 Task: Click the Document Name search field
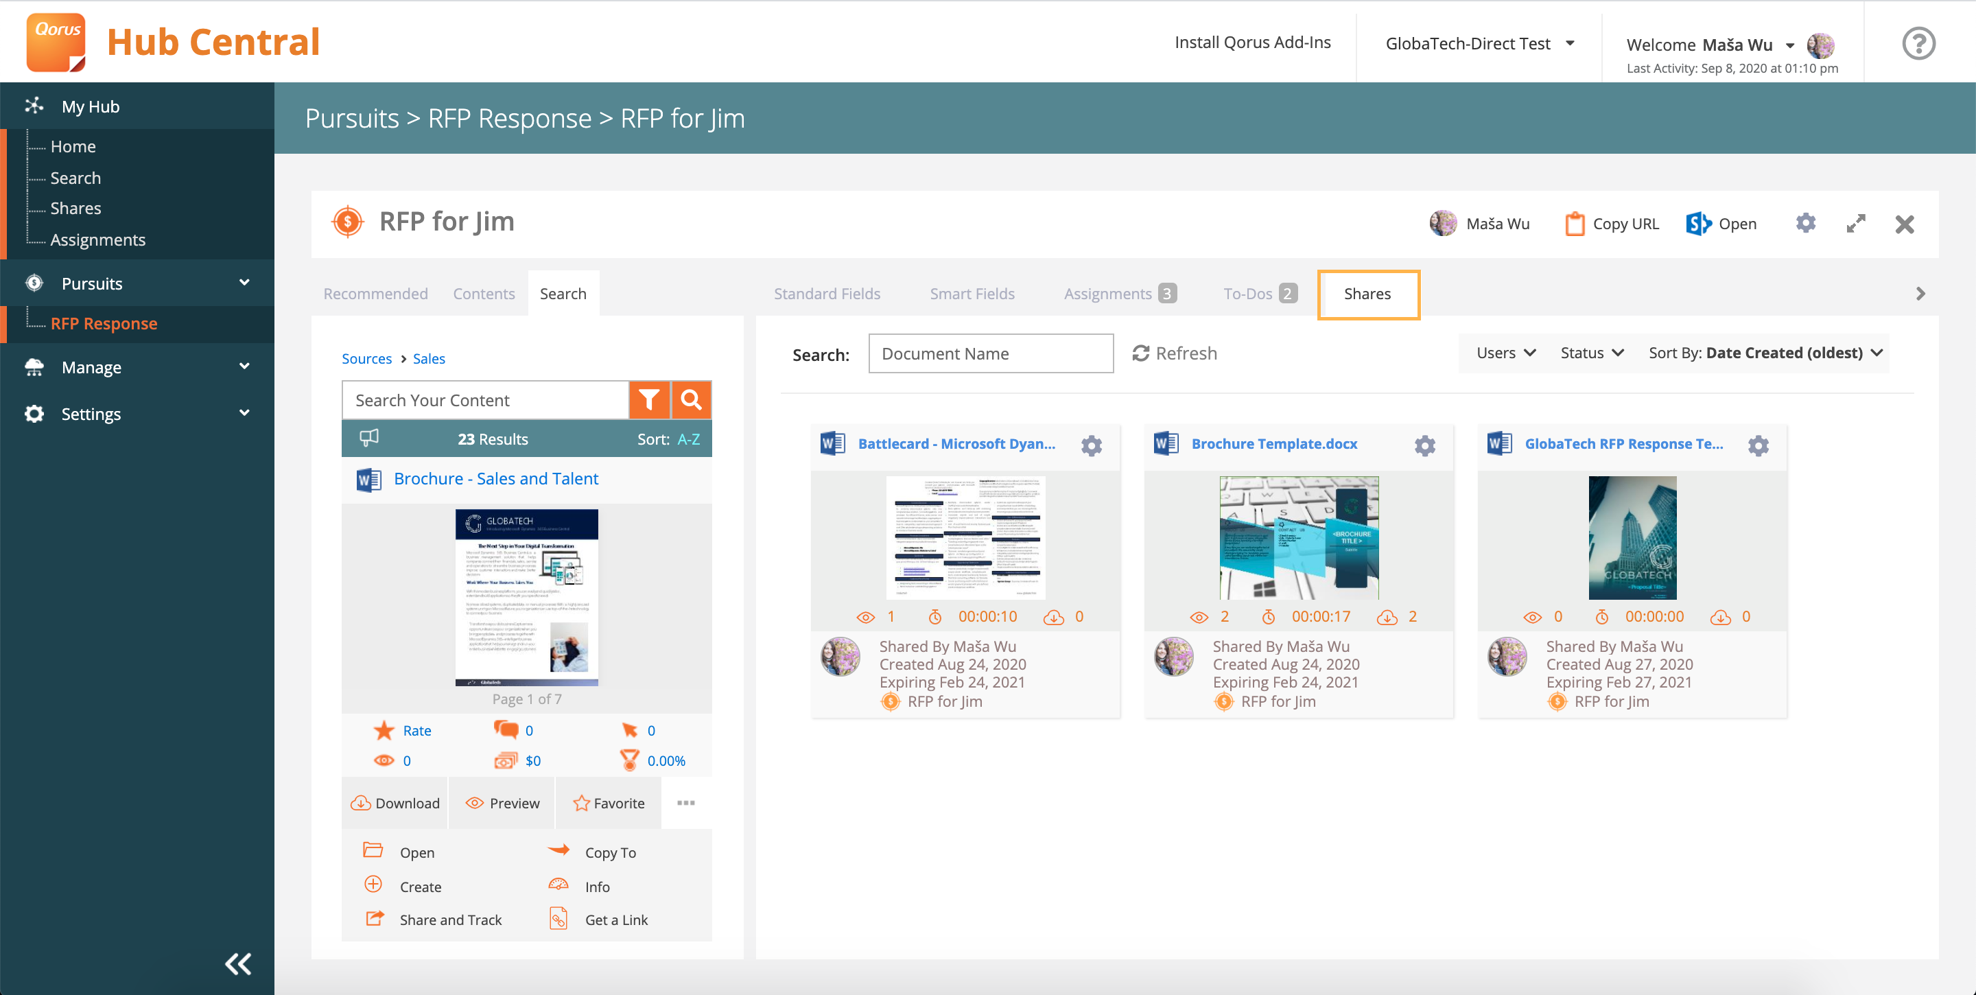[x=990, y=353]
